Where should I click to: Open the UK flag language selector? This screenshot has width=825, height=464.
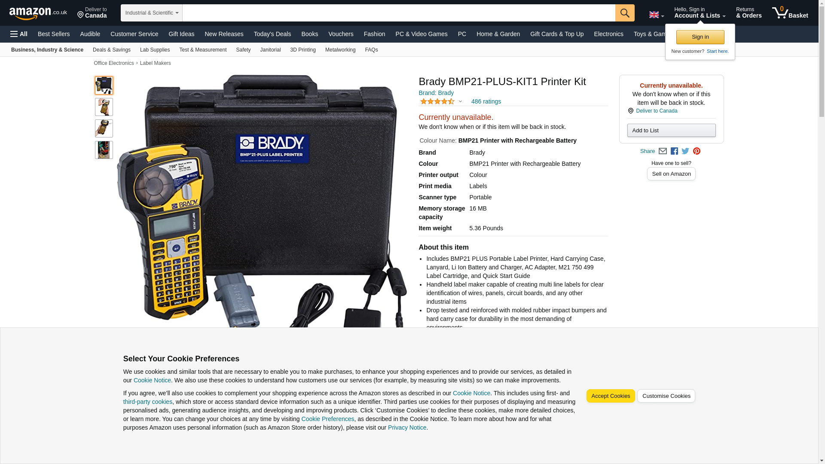tap(656, 15)
